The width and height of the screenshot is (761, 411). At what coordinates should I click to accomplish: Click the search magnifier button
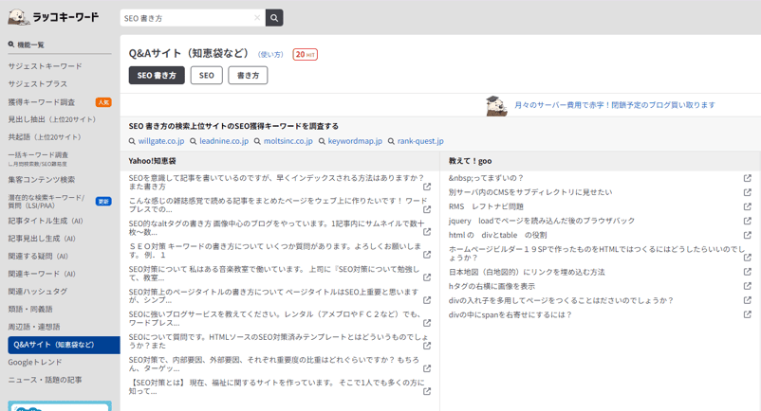click(x=274, y=18)
